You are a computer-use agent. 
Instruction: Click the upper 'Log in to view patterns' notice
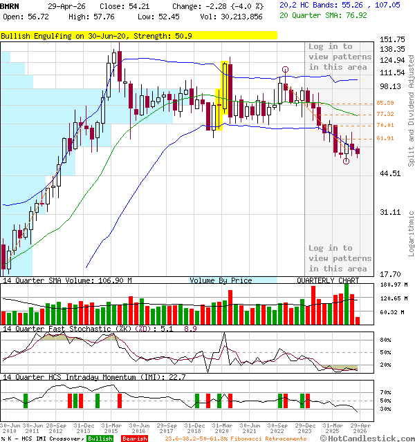[340, 57]
